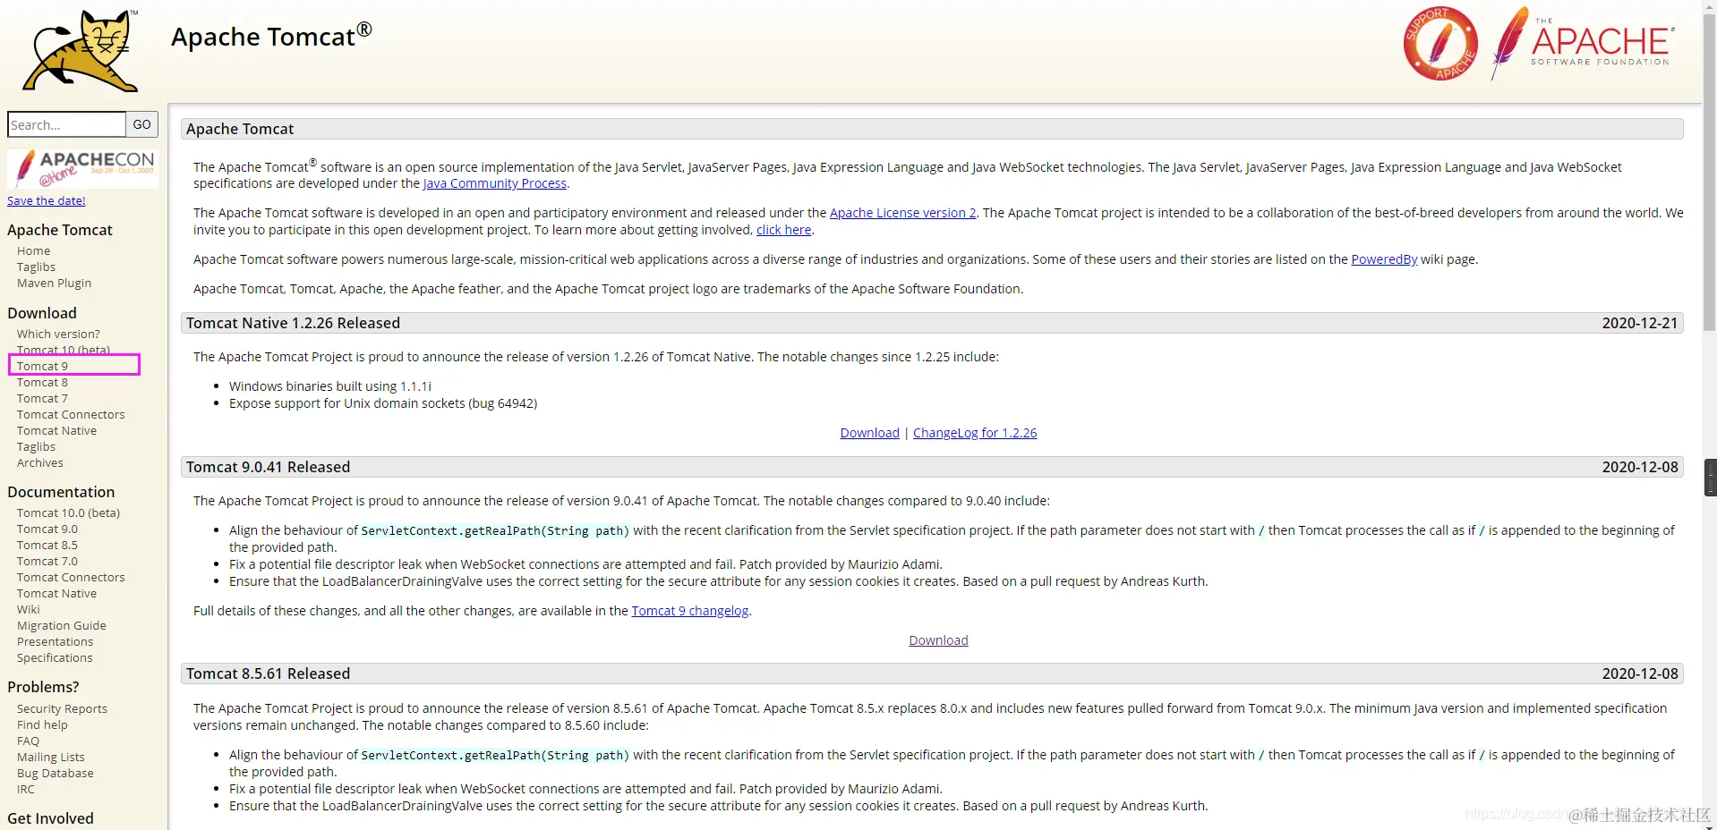Open the Tomcat 9 changelog link
Viewport: 1717px width, 830px height.
point(690,611)
